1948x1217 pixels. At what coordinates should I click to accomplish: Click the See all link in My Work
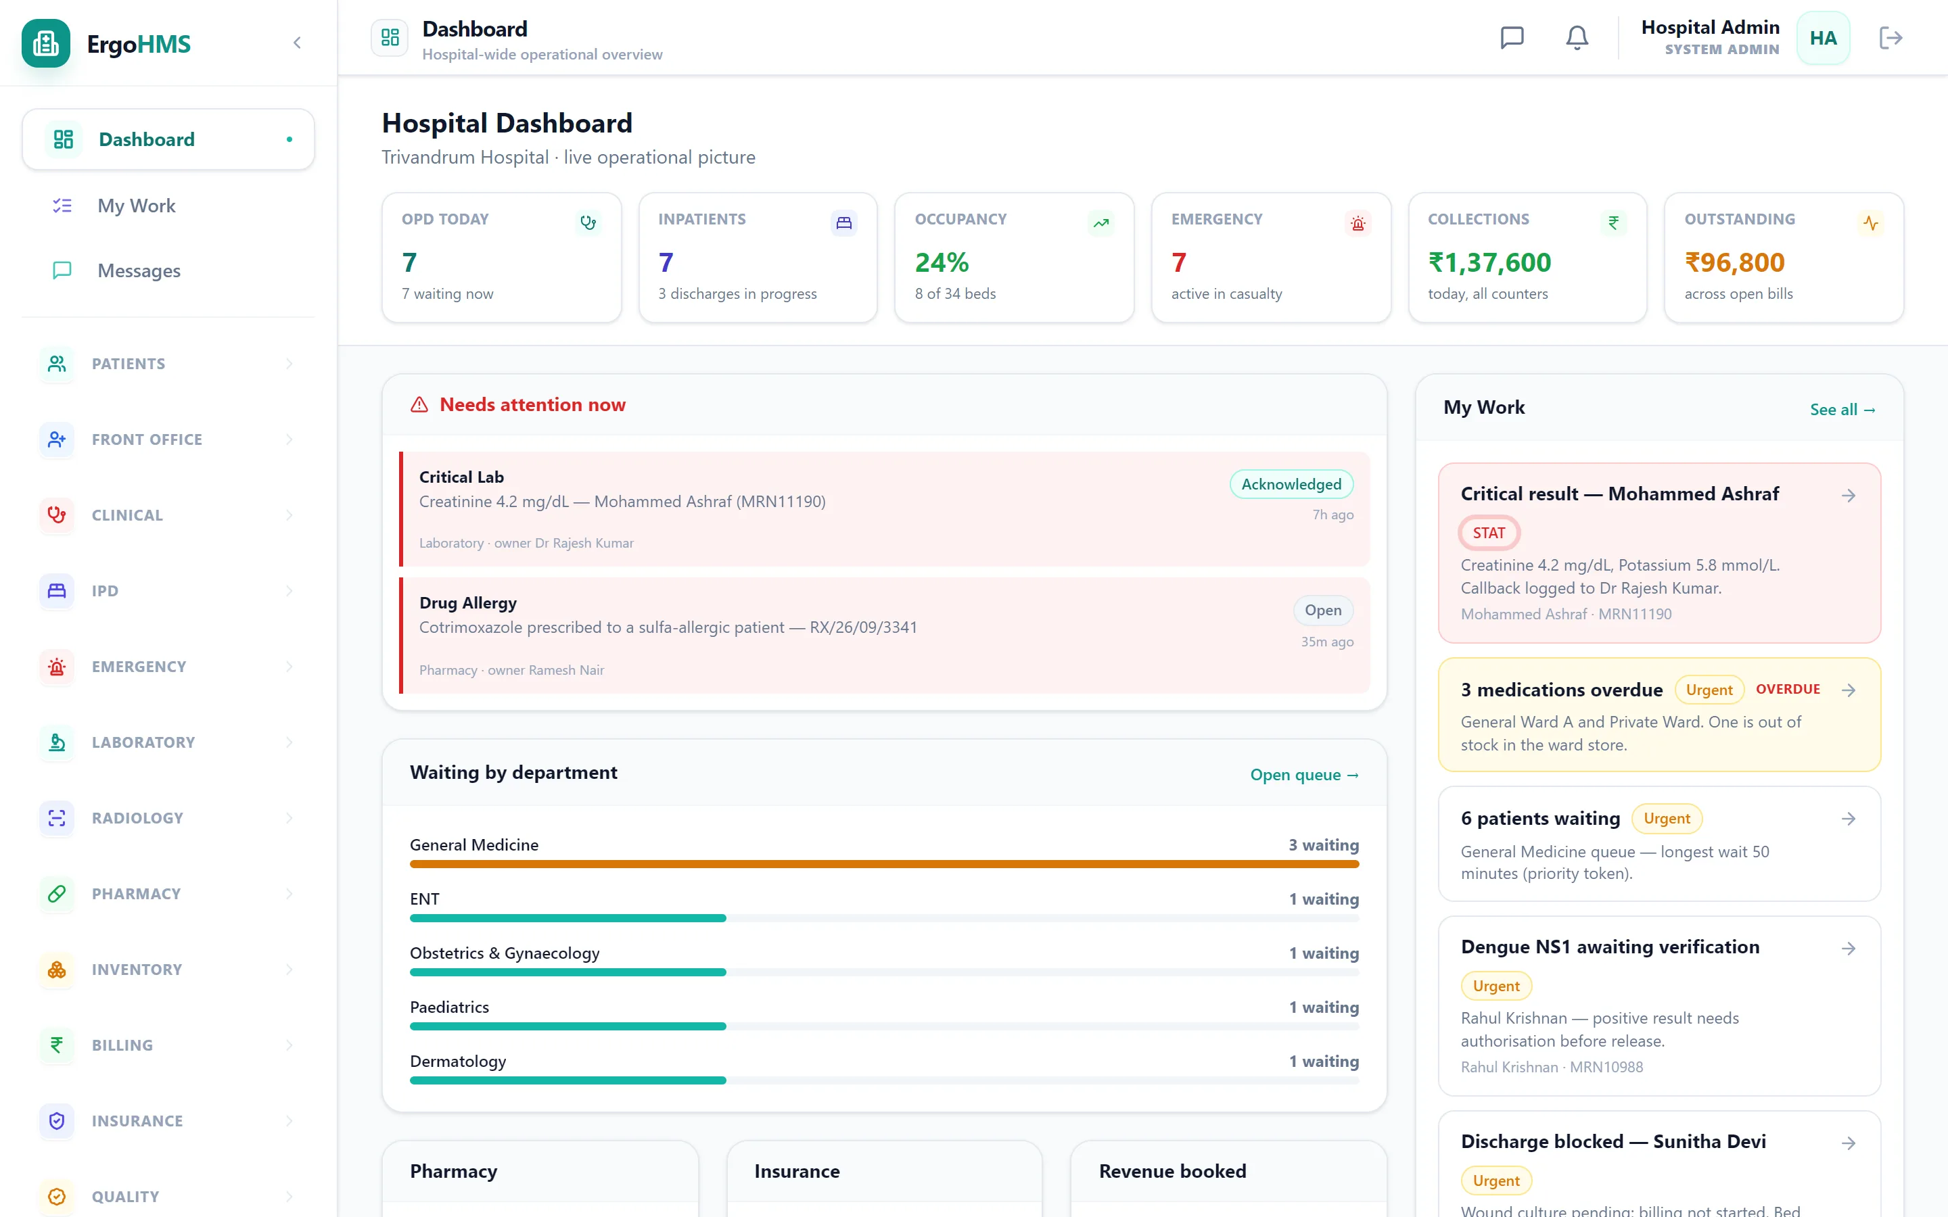[1842, 410]
